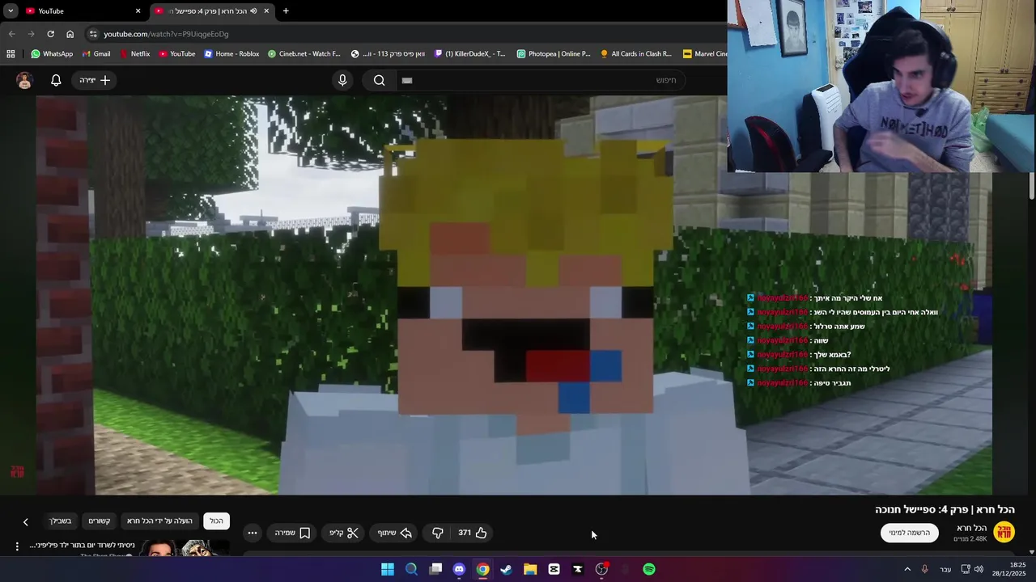View site information icon in address bar
Viewport: 1036px width, 582px height.
93,34
